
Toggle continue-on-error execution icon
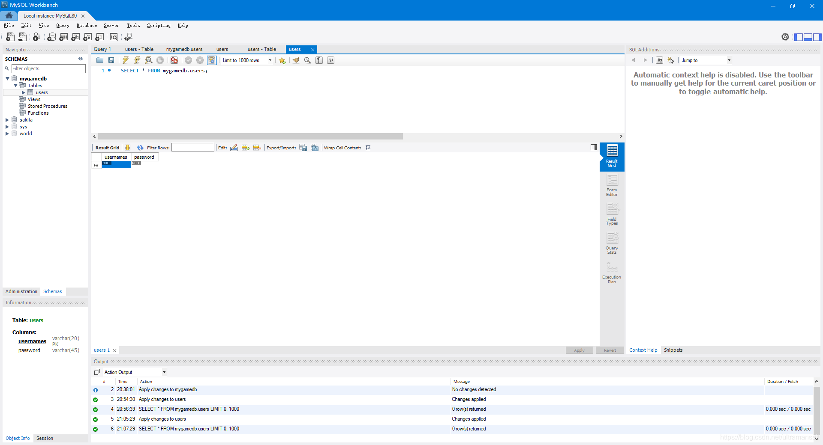click(174, 60)
